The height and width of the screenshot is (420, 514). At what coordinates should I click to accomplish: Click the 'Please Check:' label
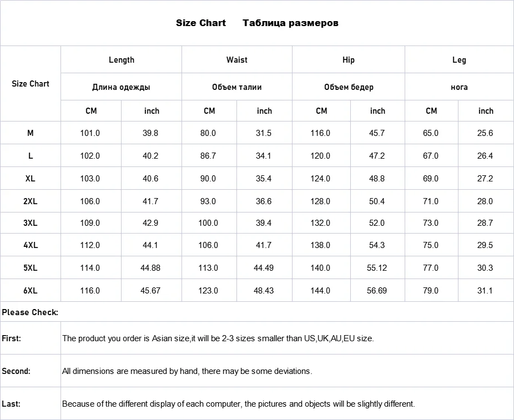coord(30,312)
